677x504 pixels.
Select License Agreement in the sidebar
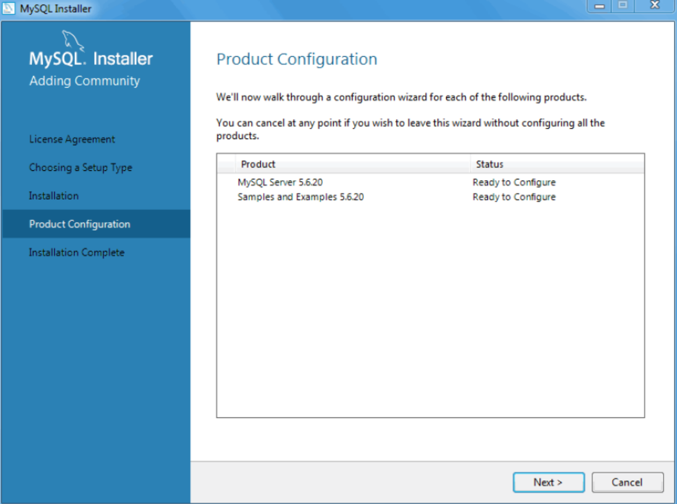(x=72, y=139)
